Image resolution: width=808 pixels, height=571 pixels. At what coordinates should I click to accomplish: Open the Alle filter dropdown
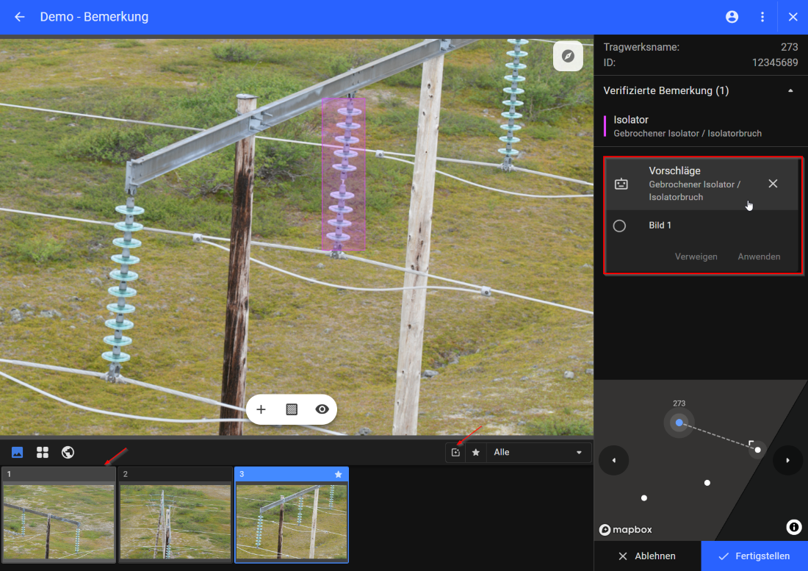pyautogui.click(x=538, y=453)
